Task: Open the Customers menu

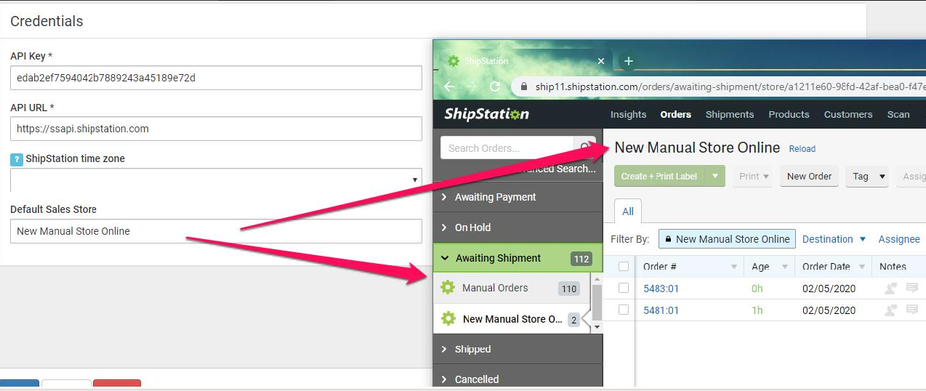Action: pos(848,114)
